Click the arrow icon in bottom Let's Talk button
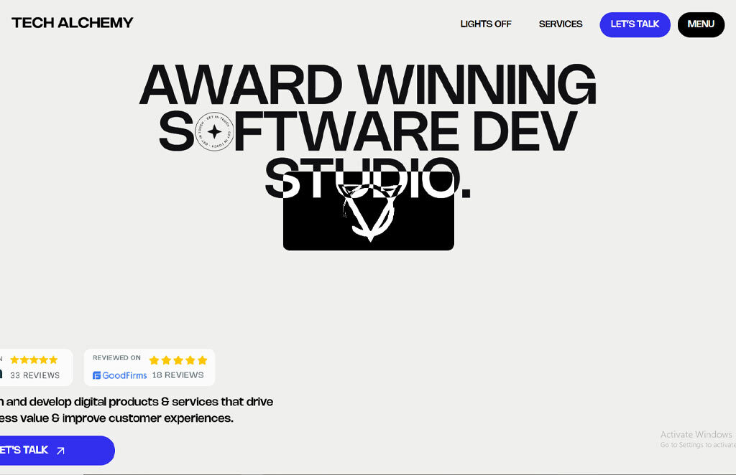Screen dimensions: 736x475 (x=60, y=451)
